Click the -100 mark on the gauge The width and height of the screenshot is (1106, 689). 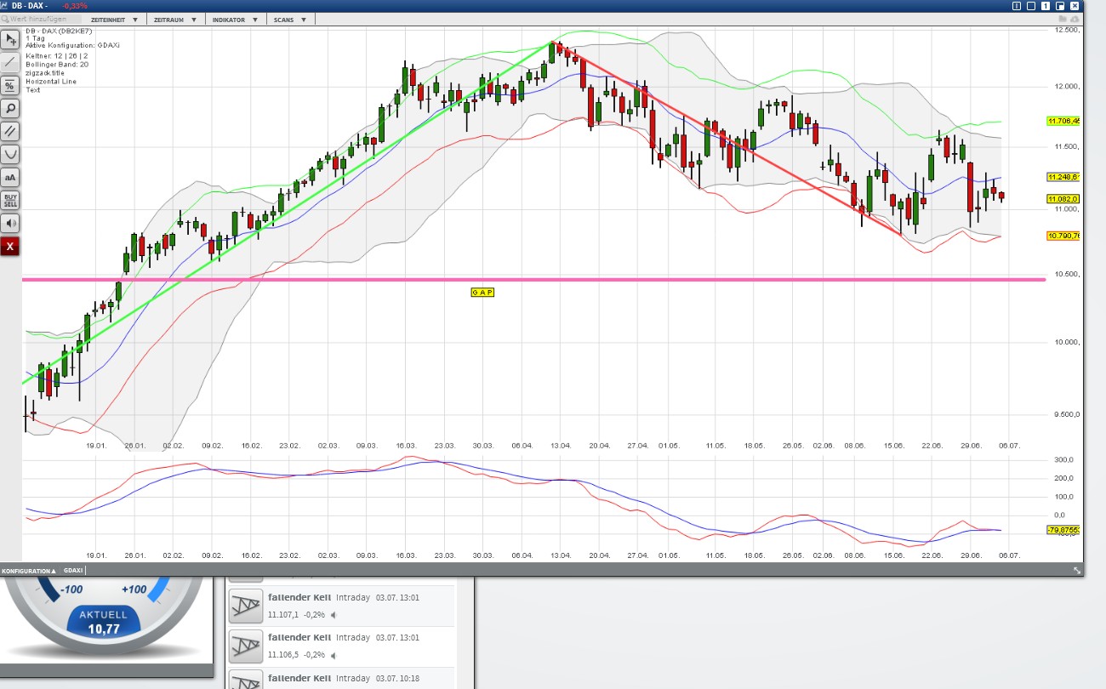(x=71, y=589)
